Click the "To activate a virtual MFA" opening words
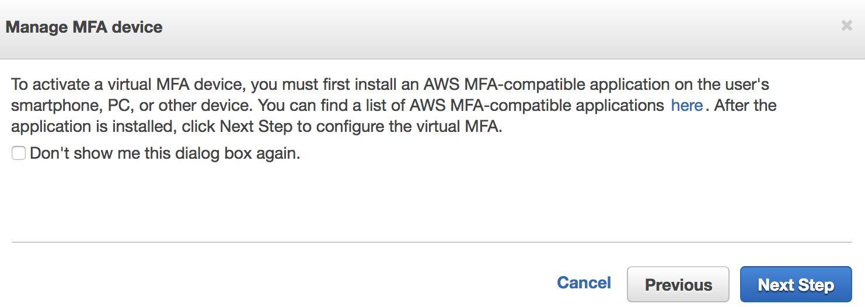The width and height of the screenshot is (865, 307). (x=82, y=85)
